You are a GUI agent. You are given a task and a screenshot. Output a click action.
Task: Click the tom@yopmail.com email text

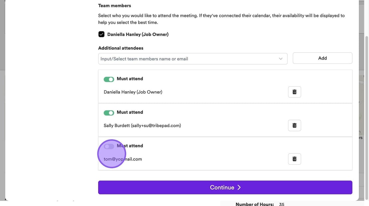[x=123, y=159]
